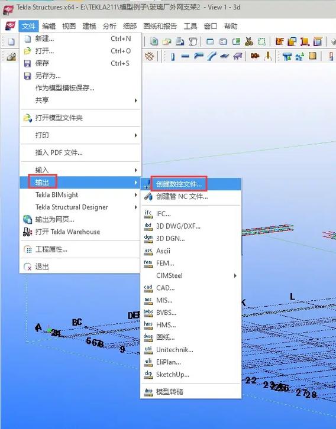This screenshot has width=336, height=429.
Task: Choose 另存为... entry
Action: [80, 76]
